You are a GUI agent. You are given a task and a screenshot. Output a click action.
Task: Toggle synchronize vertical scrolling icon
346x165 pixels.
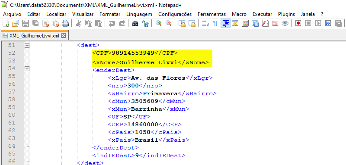182,23
